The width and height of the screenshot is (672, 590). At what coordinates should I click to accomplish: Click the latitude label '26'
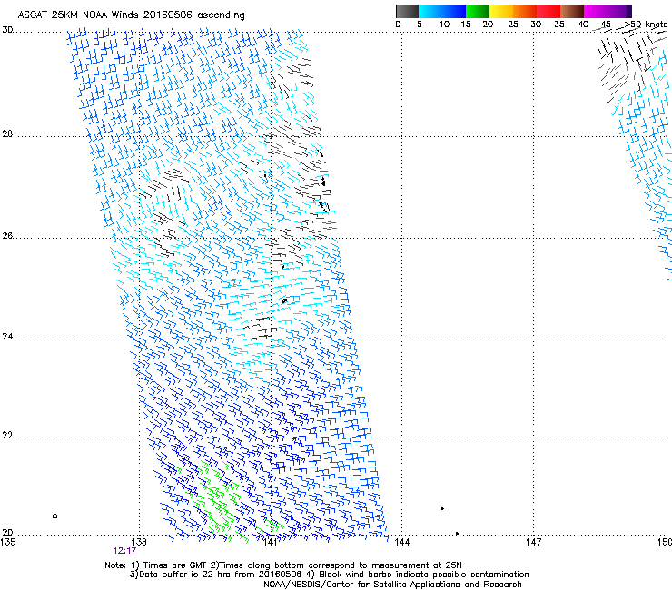click(x=7, y=236)
